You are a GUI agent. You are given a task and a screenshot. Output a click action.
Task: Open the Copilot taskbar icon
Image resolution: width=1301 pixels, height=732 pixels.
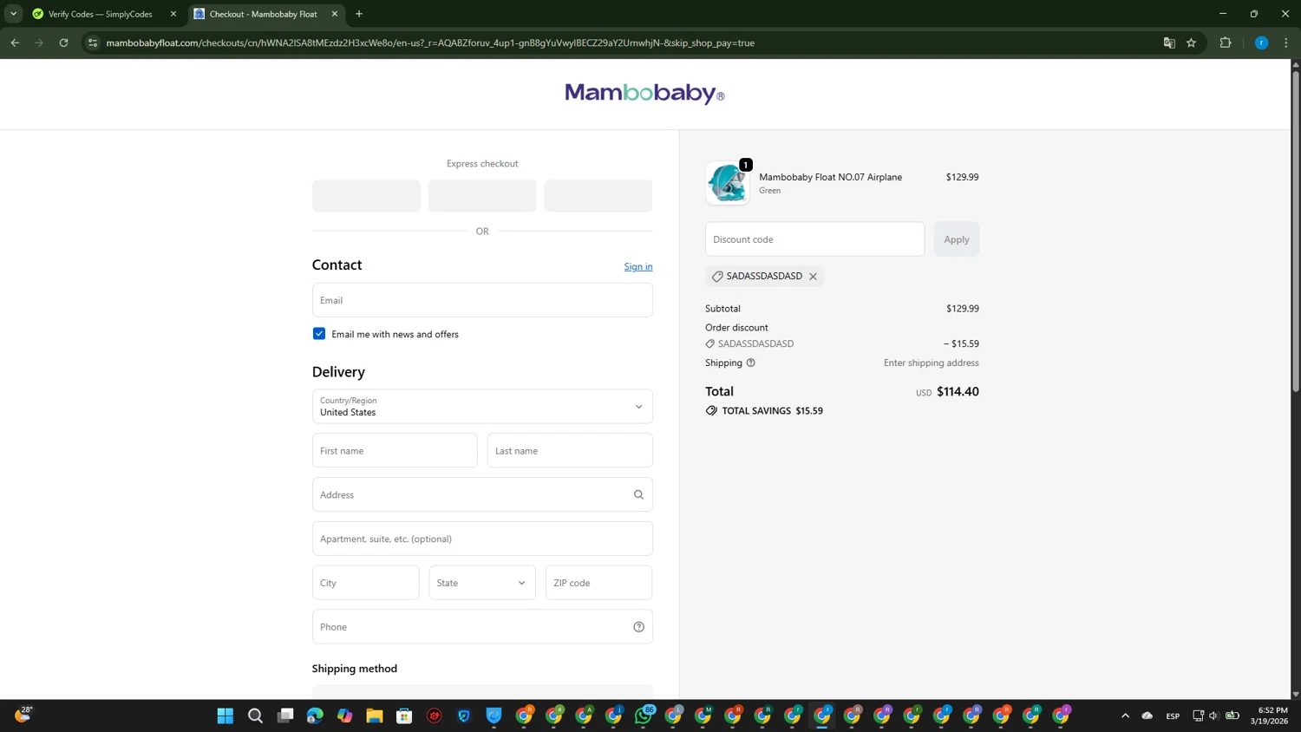(x=345, y=716)
